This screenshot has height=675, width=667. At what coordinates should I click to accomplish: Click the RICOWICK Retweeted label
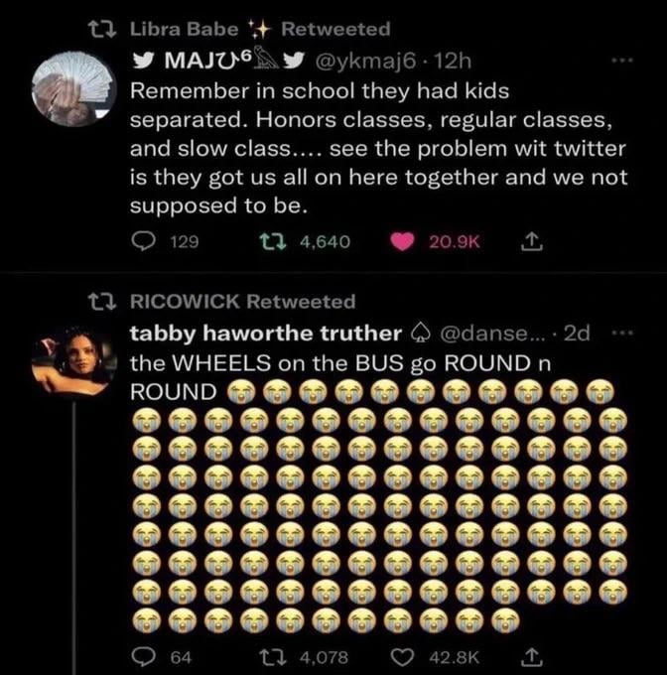coord(242,300)
